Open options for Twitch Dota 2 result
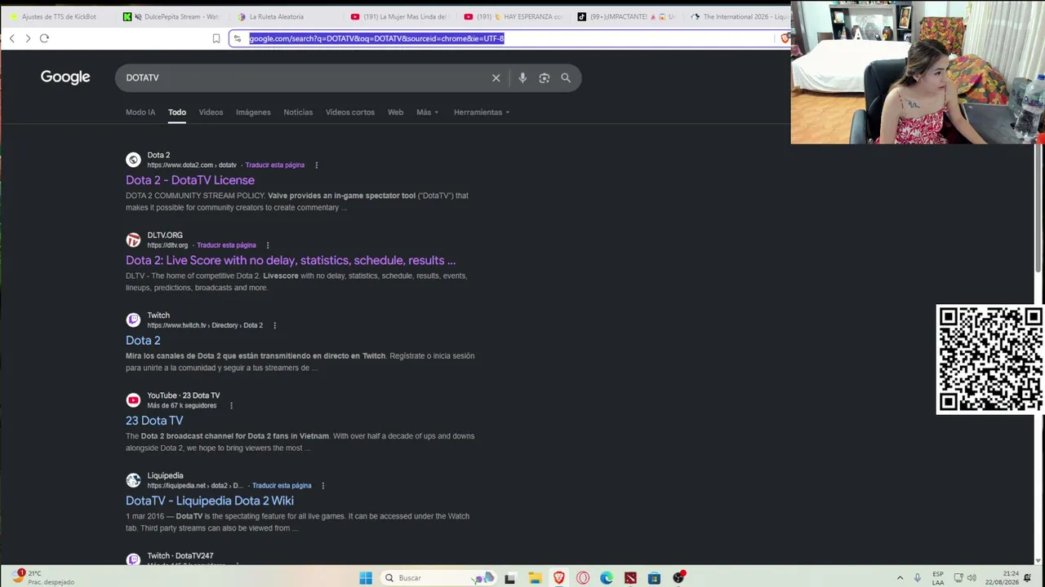 (x=274, y=325)
